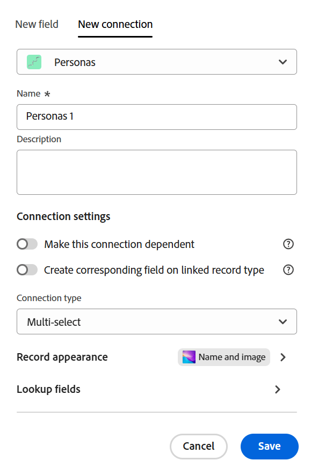This screenshot has height=475, width=311.
Task: Open the Personas record type dropdown
Action: click(x=157, y=62)
